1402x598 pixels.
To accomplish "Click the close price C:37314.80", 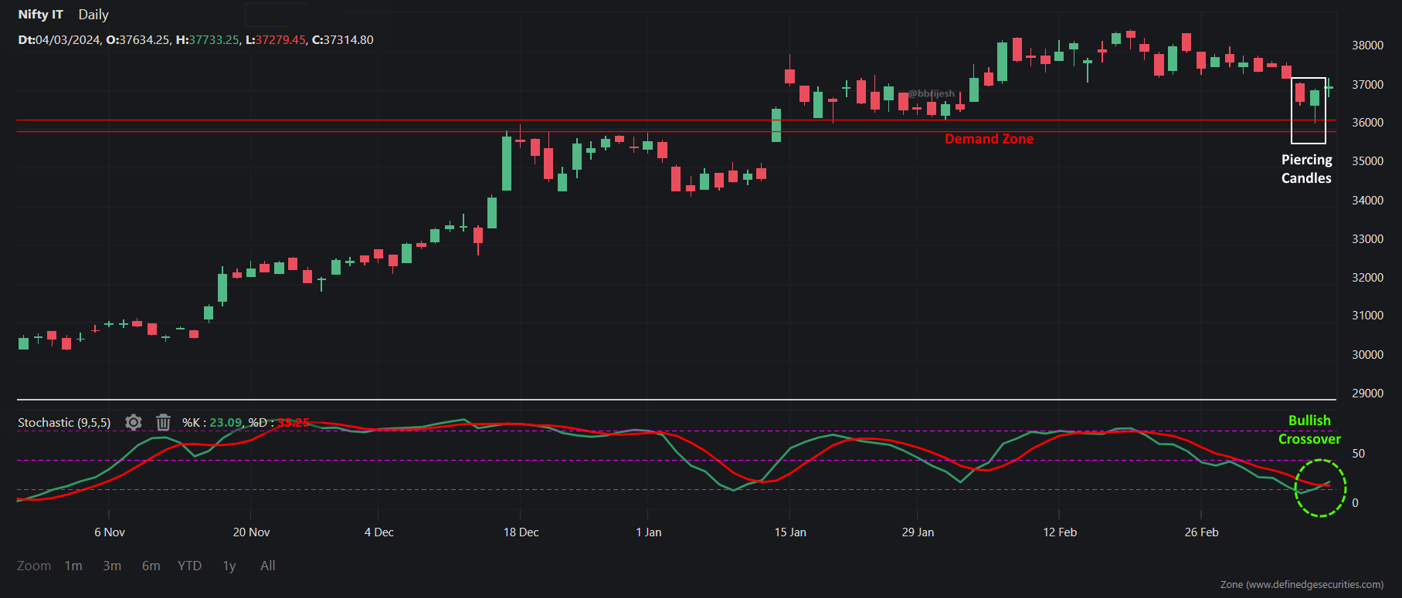I will [x=343, y=40].
